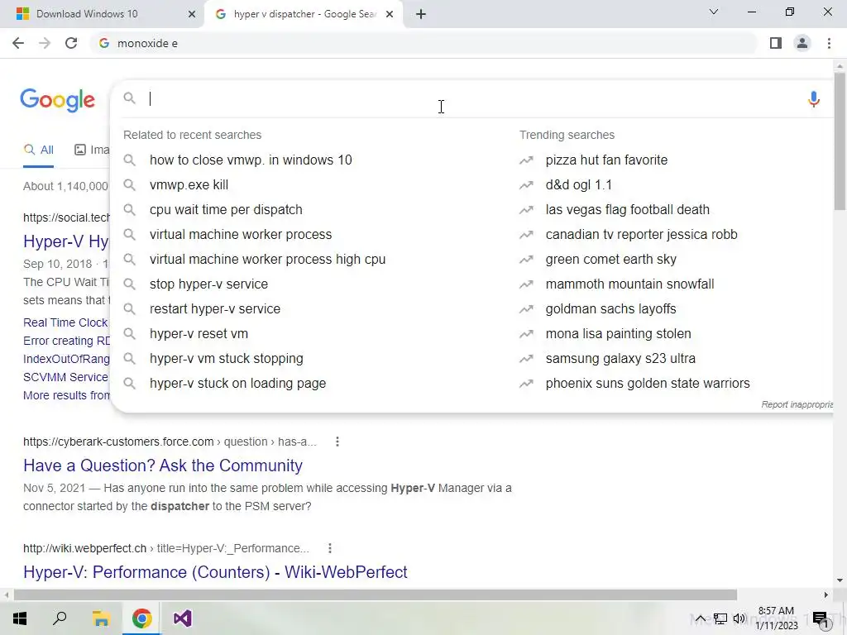847x635 pixels.
Task: Pick hyper-v stuck on loading page suggestion
Action: point(237,384)
